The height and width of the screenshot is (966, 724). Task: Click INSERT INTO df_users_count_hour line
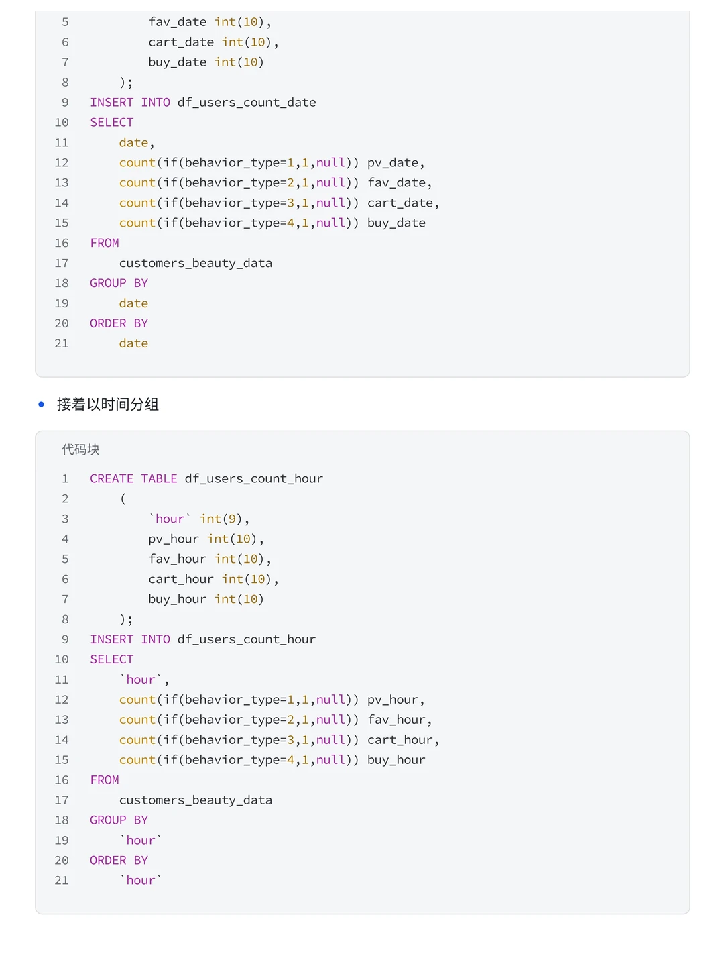203,639
